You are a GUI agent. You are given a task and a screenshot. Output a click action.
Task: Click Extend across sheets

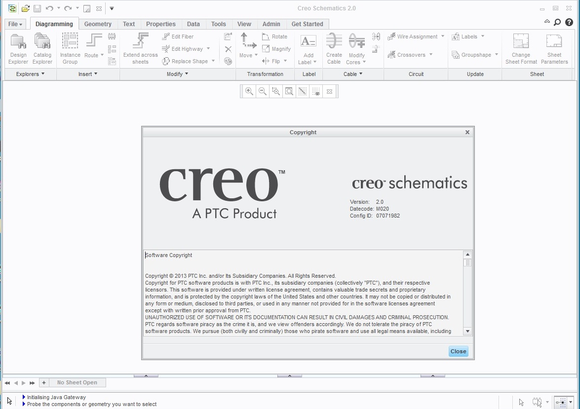(140, 48)
